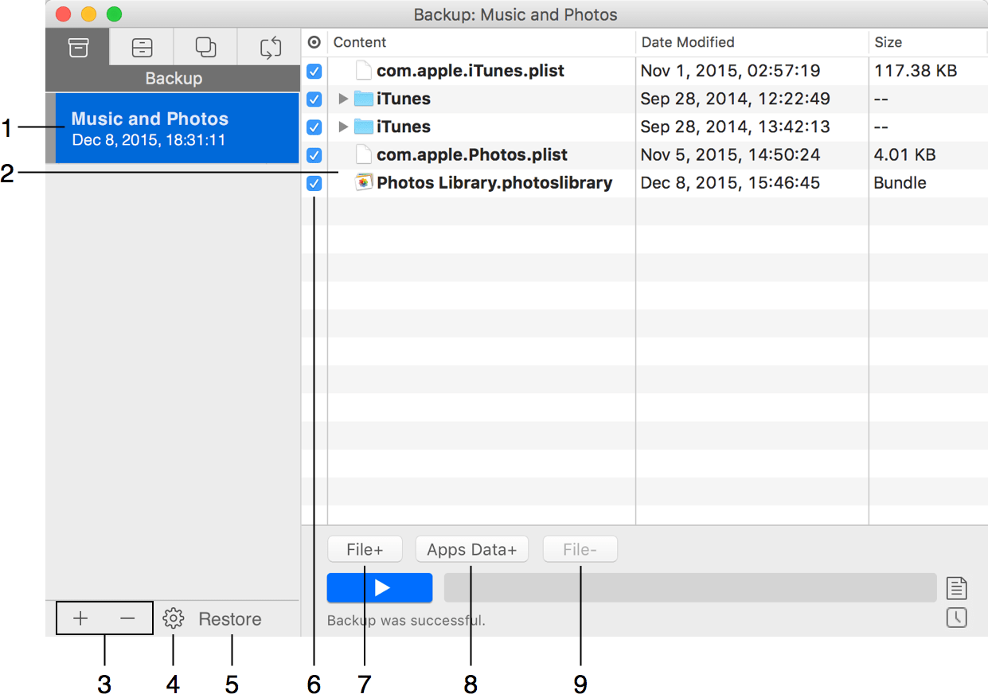The width and height of the screenshot is (988, 694).
Task: Click the select-all column header icon
Action: click(x=314, y=42)
